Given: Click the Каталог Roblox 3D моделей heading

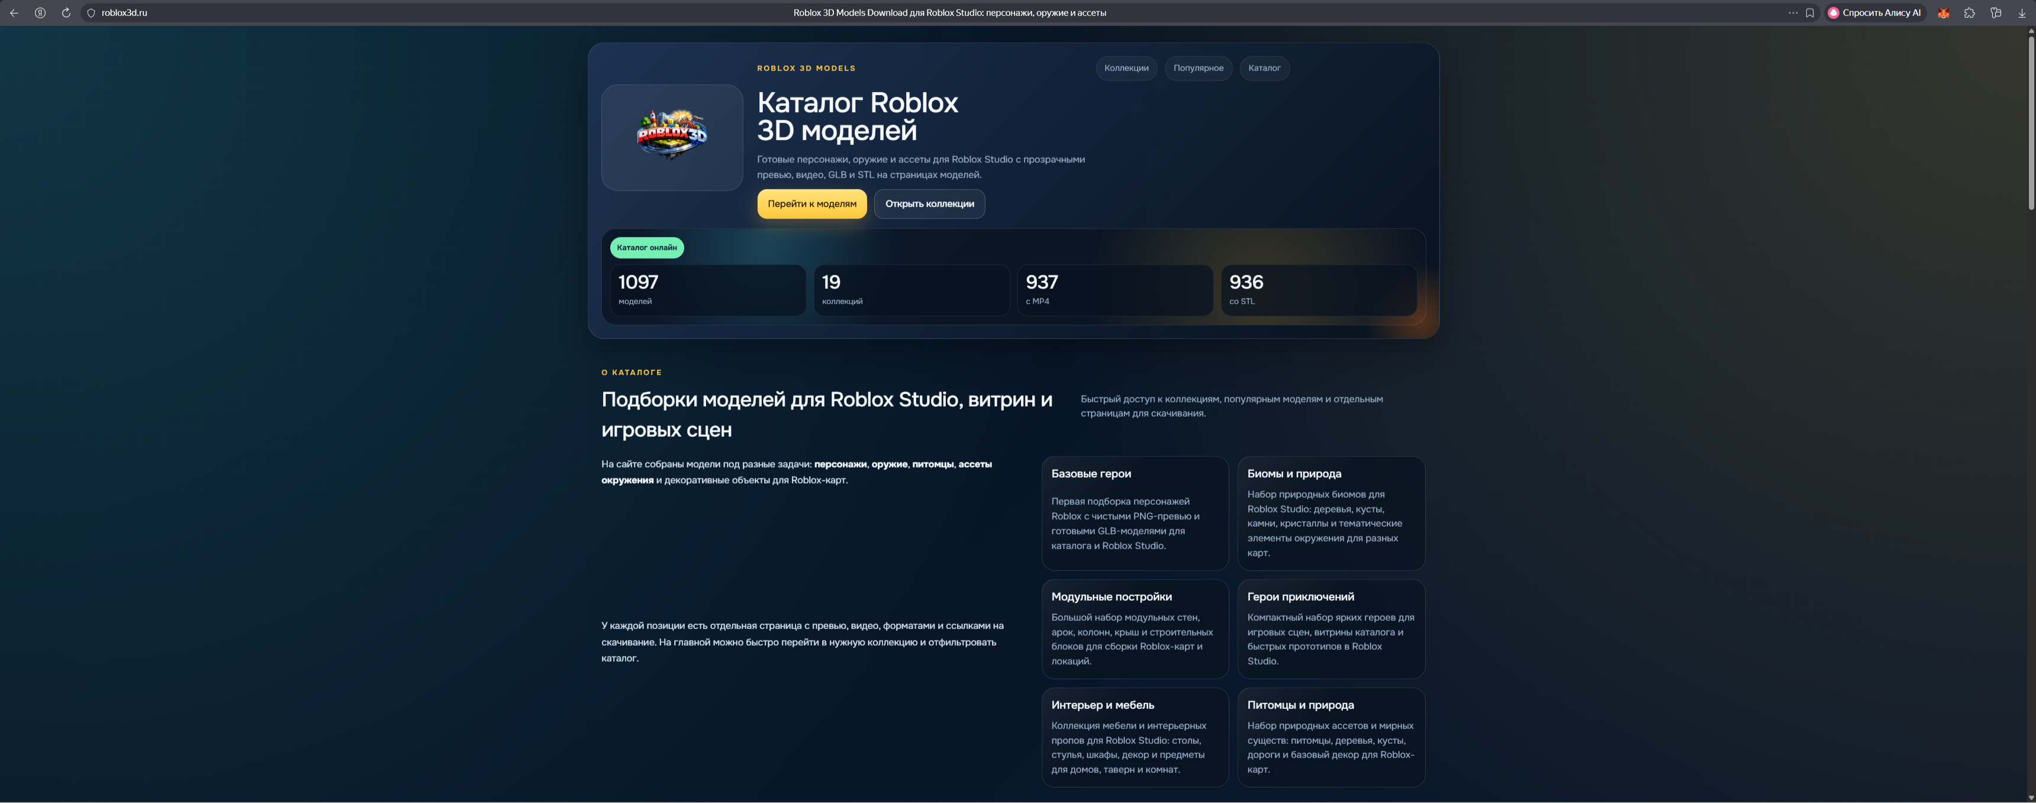Looking at the screenshot, I should click(x=858, y=116).
